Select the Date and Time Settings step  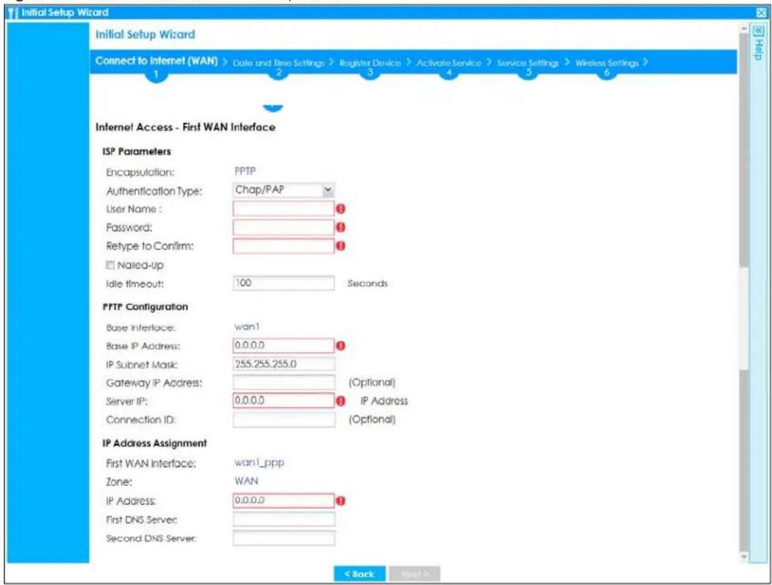click(x=278, y=63)
